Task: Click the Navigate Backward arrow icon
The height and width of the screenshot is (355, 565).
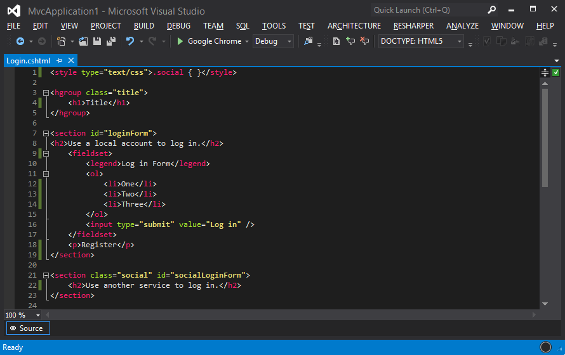Action: tap(20, 41)
